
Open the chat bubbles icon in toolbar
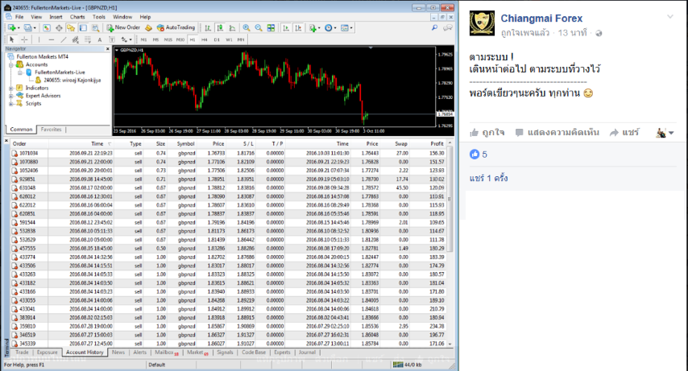pyautogui.click(x=448, y=27)
